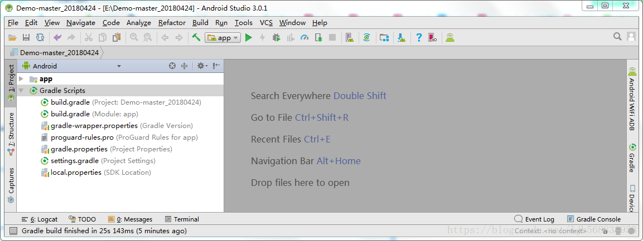
Task: Click the Synchronize toolbar icon
Action: click(40, 38)
